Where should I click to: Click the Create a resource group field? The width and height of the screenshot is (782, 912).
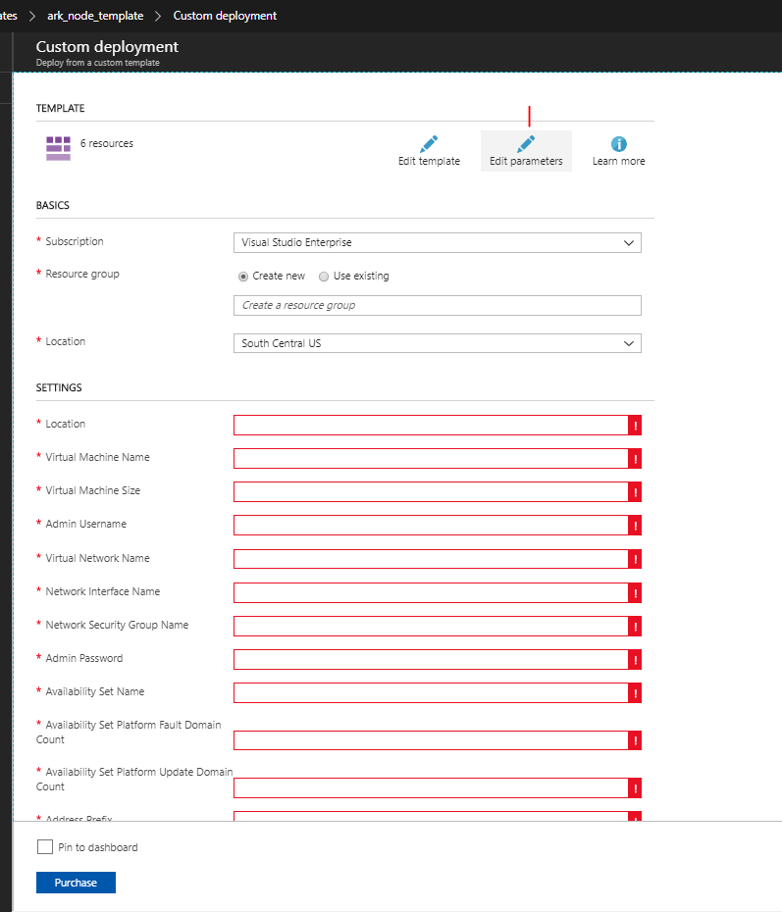[x=437, y=305]
